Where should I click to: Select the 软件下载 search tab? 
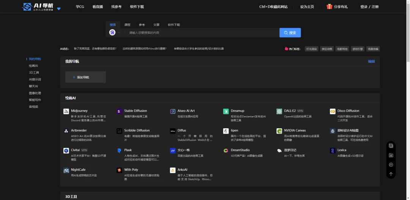tap(174, 25)
